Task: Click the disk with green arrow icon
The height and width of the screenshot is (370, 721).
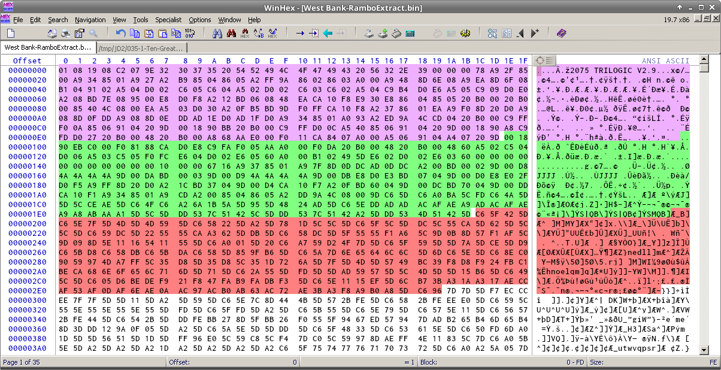Action: coord(383,34)
